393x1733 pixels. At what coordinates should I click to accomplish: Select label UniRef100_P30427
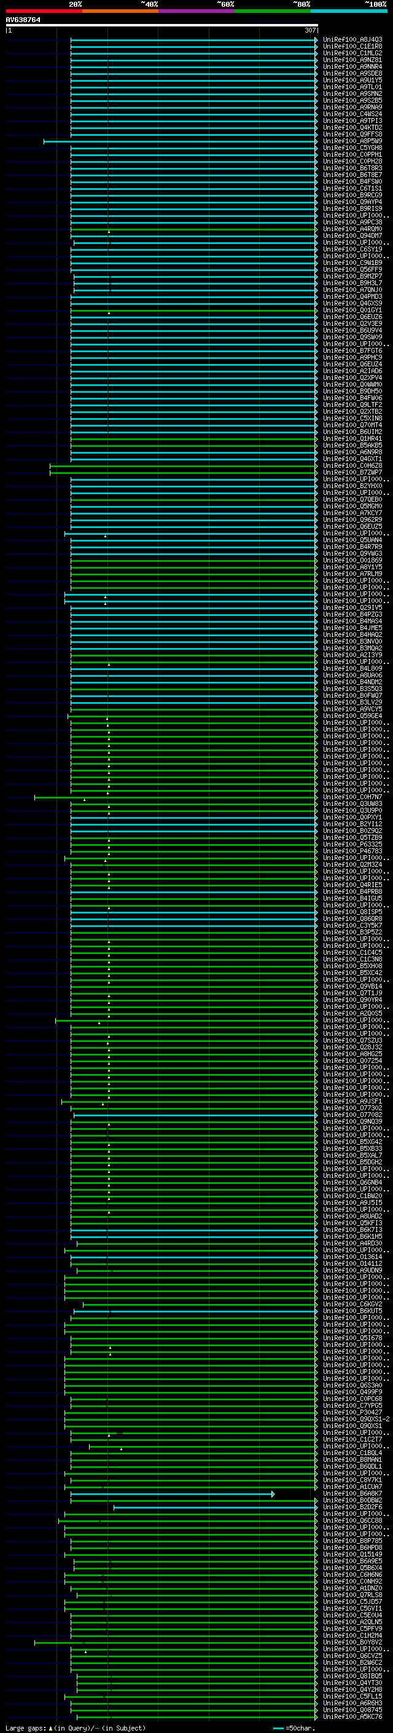352,1412
